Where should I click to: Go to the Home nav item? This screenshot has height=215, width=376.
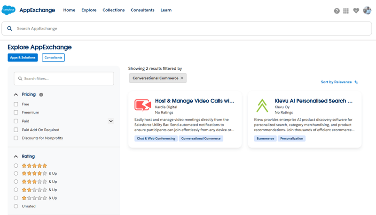(69, 10)
